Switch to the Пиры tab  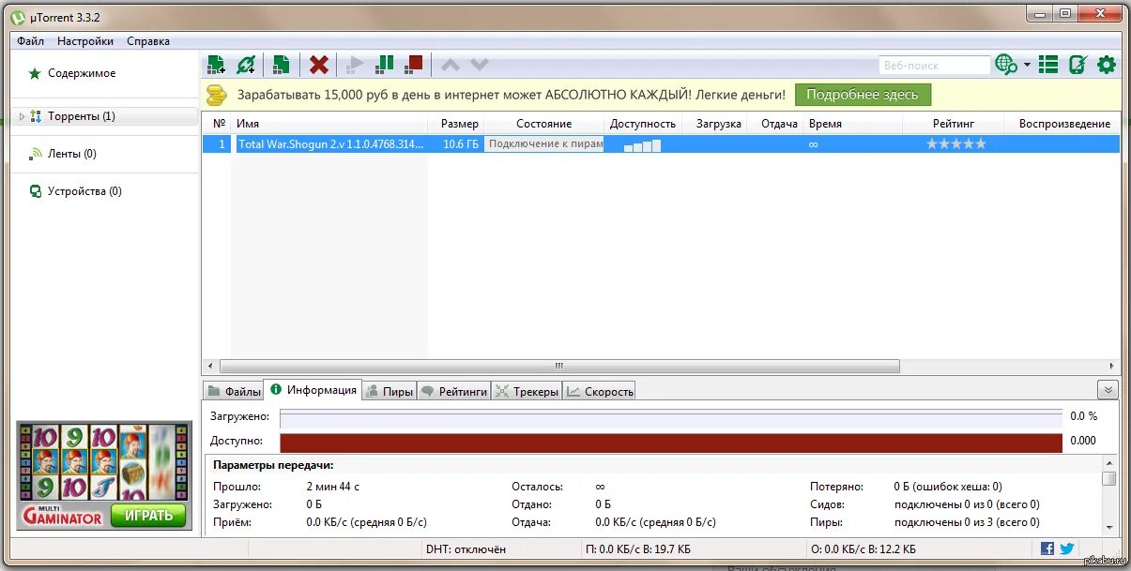coord(389,392)
